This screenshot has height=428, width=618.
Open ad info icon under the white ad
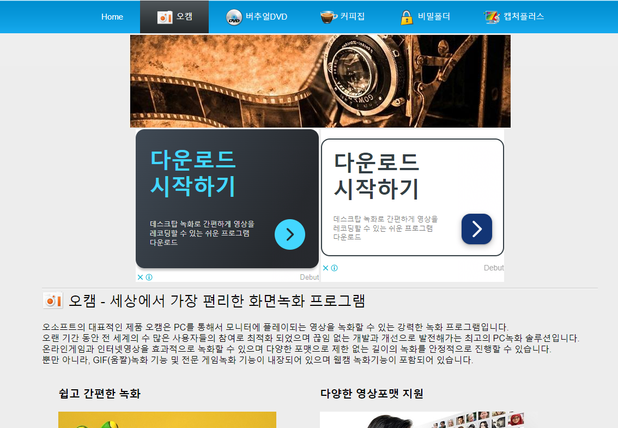click(334, 268)
